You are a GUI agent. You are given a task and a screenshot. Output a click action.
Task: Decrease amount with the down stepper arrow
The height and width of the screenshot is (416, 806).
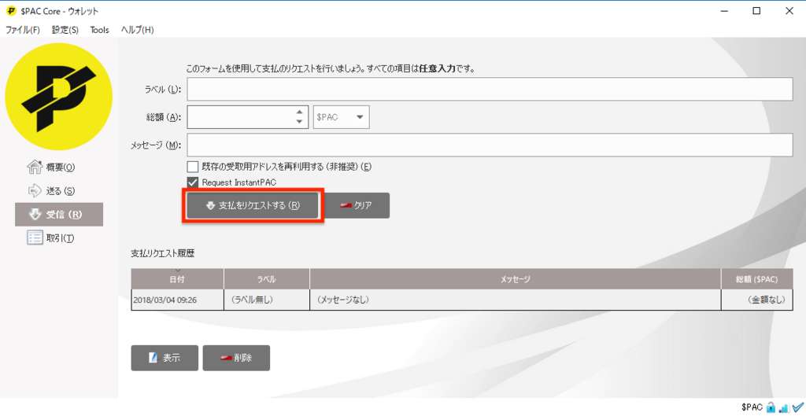click(x=299, y=122)
